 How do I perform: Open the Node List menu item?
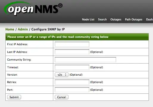point(88,20)
